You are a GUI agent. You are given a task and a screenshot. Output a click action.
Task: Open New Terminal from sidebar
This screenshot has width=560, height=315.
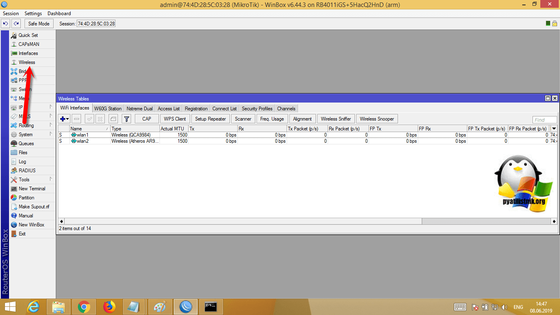[32, 189]
